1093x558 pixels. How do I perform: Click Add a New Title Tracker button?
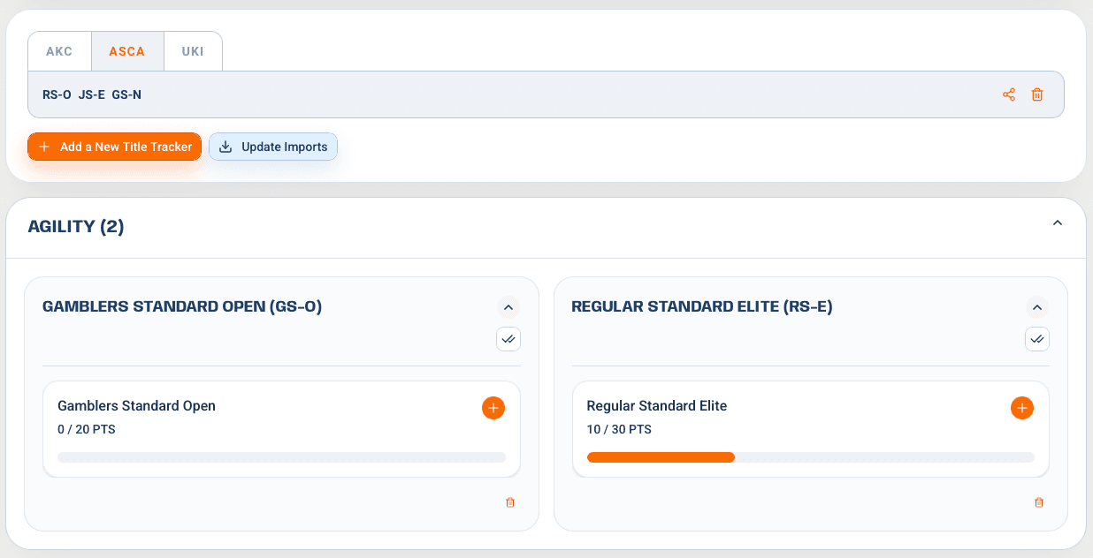(x=115, y=147)
